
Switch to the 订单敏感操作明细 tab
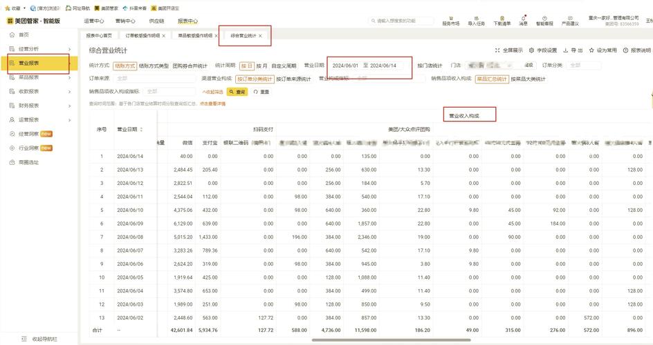(142, 36)
